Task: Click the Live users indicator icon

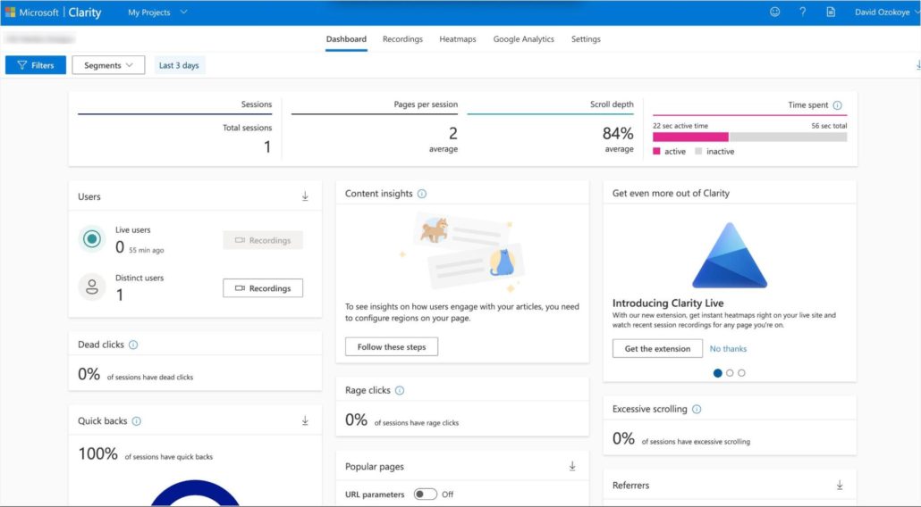Action: 91,239
